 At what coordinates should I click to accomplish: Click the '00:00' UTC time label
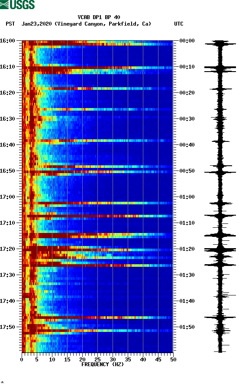(x=187, y=40)
